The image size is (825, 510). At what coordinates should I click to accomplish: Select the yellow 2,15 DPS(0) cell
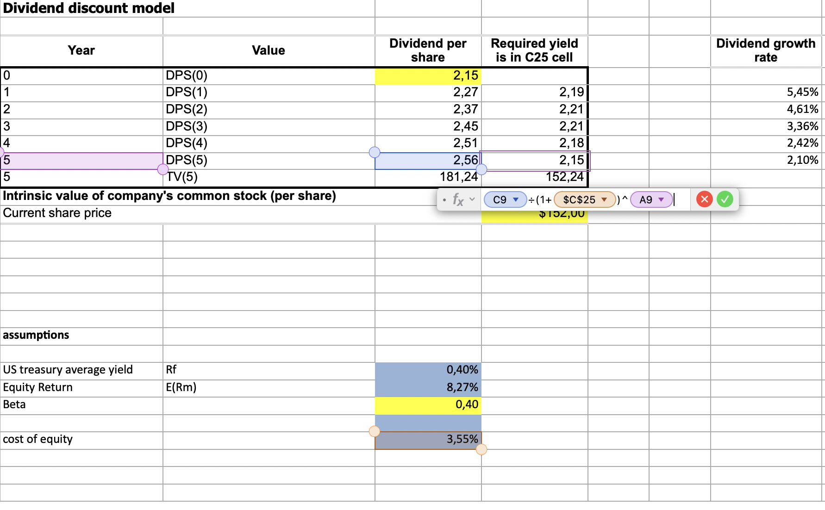428,76
